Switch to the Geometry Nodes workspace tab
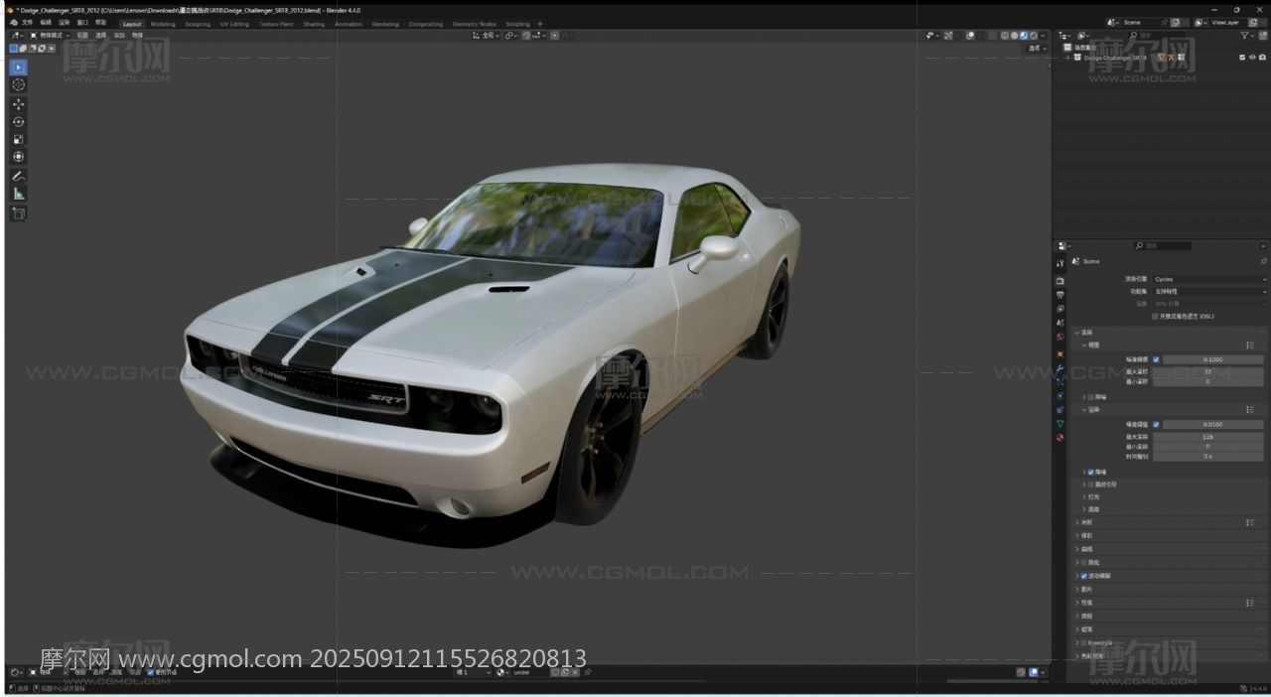This screenshot has width=1271, height=697. click(x=474, y=24)
